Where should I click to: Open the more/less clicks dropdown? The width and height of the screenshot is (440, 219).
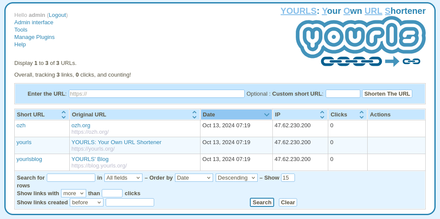(74, 193)
